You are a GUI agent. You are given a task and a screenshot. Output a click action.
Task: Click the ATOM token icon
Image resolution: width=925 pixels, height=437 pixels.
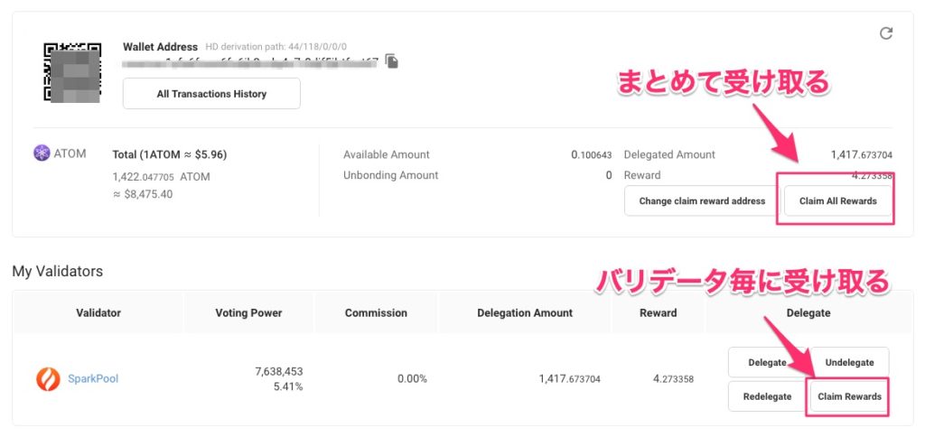pyautogui.click(x=42, y=154)
